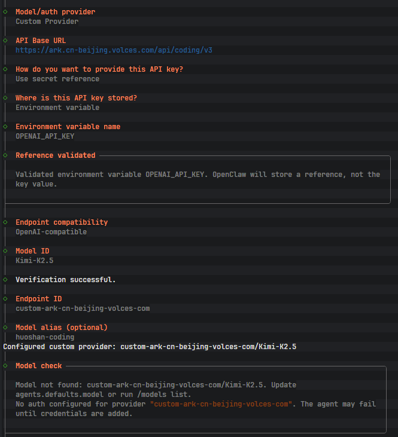Viewport: 398px width, 437px height.
Task: Click the diamond icon next to API Base URL
Action: coord(5,41)
